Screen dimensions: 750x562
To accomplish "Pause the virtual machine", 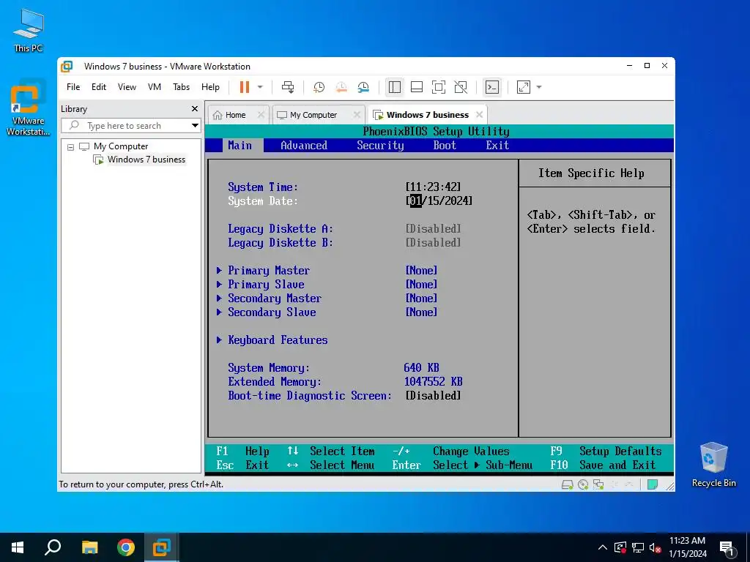I will [245, 87].
